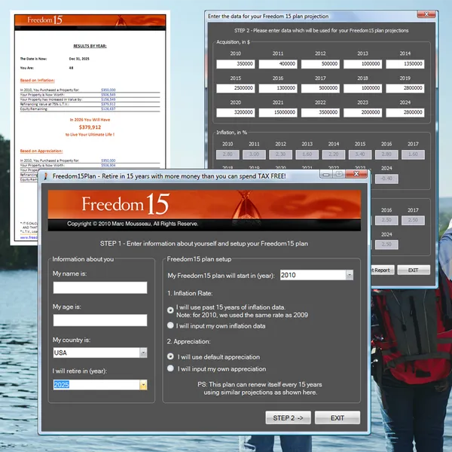Click the 2010 inflation field showing 2.80
Viewport: 452px width, 452px height.
click(228, 154)
